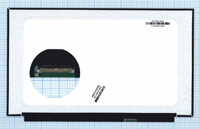Click the "MADE IN CHINA" label text
Image resolution: width=199 pixels, height=129 pixels.
[95, 91]
